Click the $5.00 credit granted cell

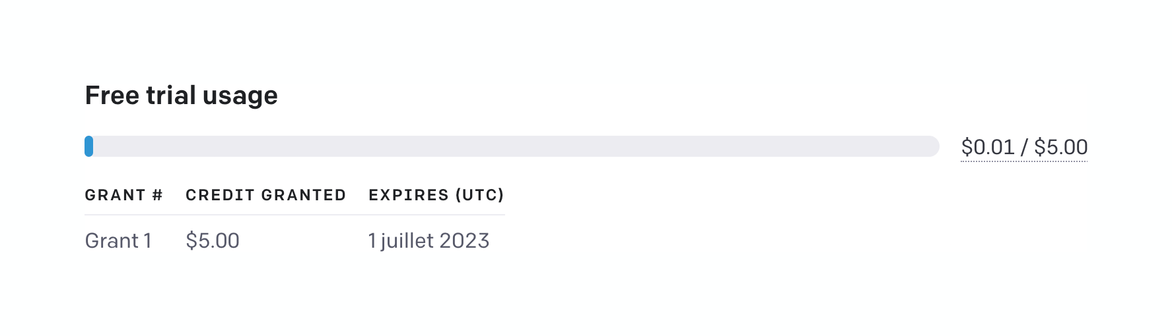click(x=212, y=240)
